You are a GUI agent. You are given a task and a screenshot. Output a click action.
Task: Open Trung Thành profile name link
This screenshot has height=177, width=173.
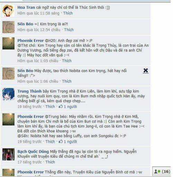click(29, 91)
